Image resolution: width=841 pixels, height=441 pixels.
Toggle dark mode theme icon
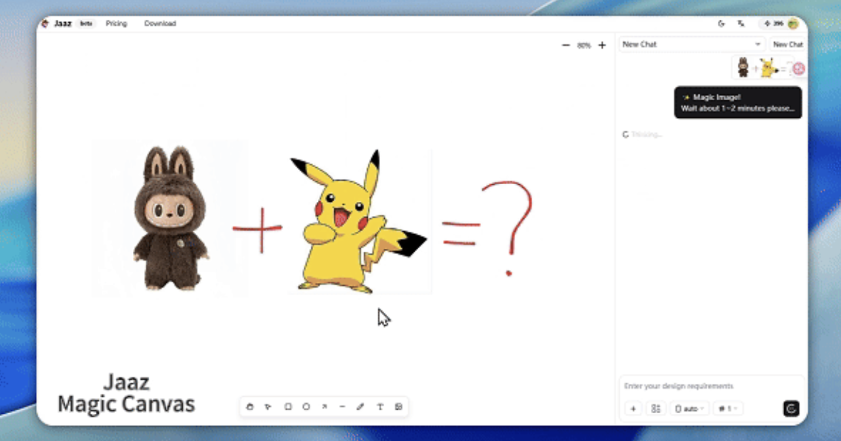pyautogui.click(x=721, y=24)
